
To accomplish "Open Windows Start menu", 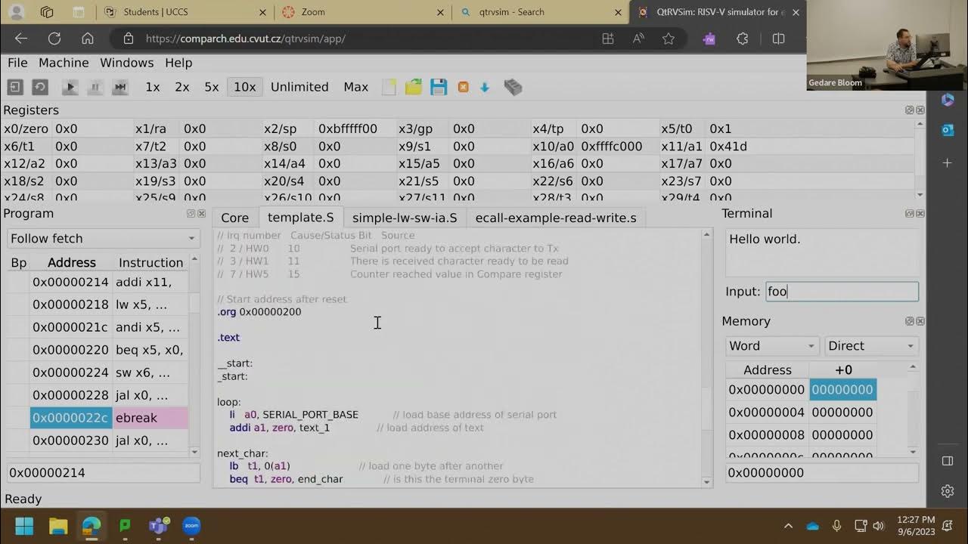I will 24,526.
